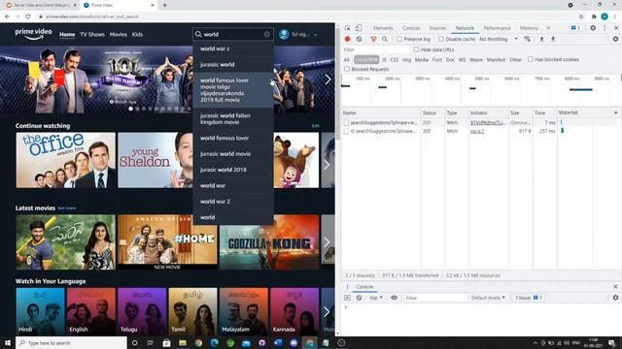Show more Continue watching titles with the right arrow
This screenshot has height=349, width=622.
click(327, 164)
